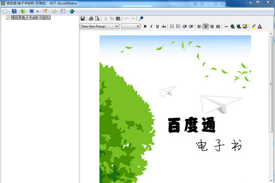Align text to the left

point(199,27)
